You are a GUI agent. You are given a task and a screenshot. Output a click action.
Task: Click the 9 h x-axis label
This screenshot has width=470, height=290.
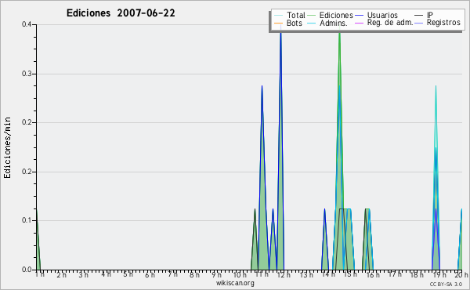[x=216, y=275]
